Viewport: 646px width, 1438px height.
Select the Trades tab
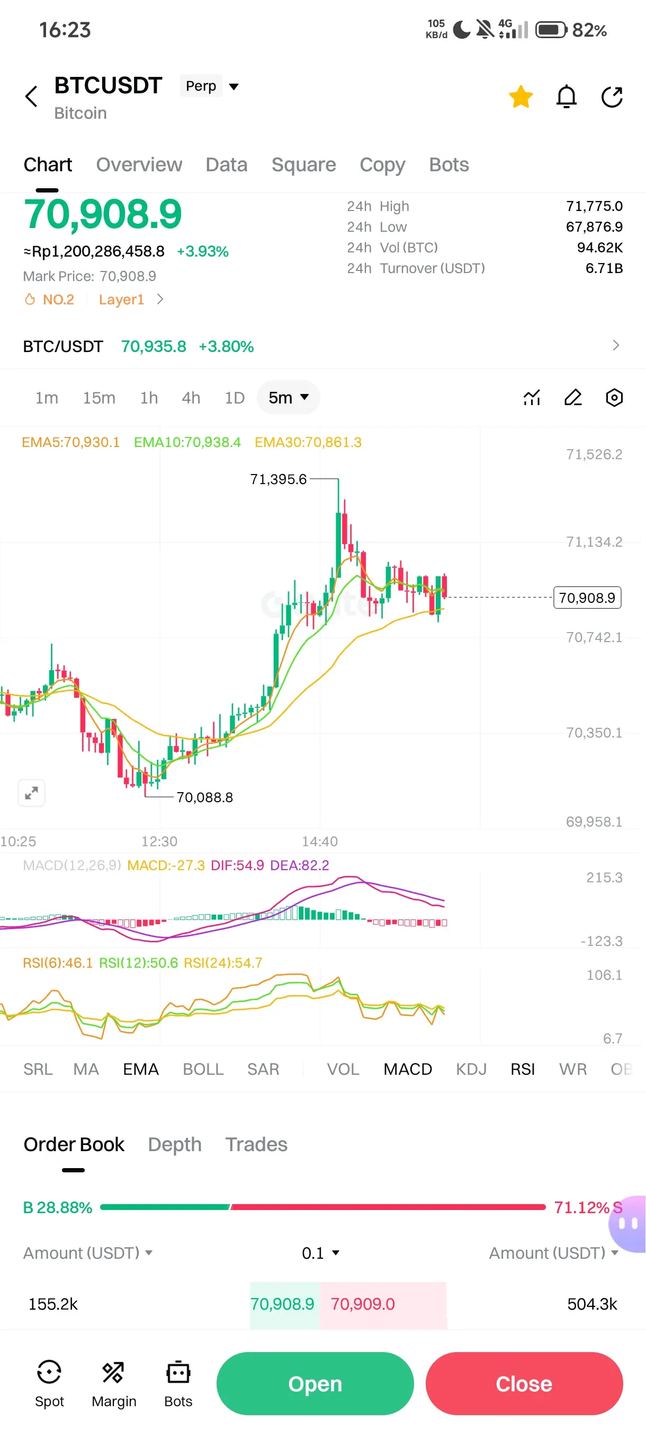click(x=256, y=1144)
